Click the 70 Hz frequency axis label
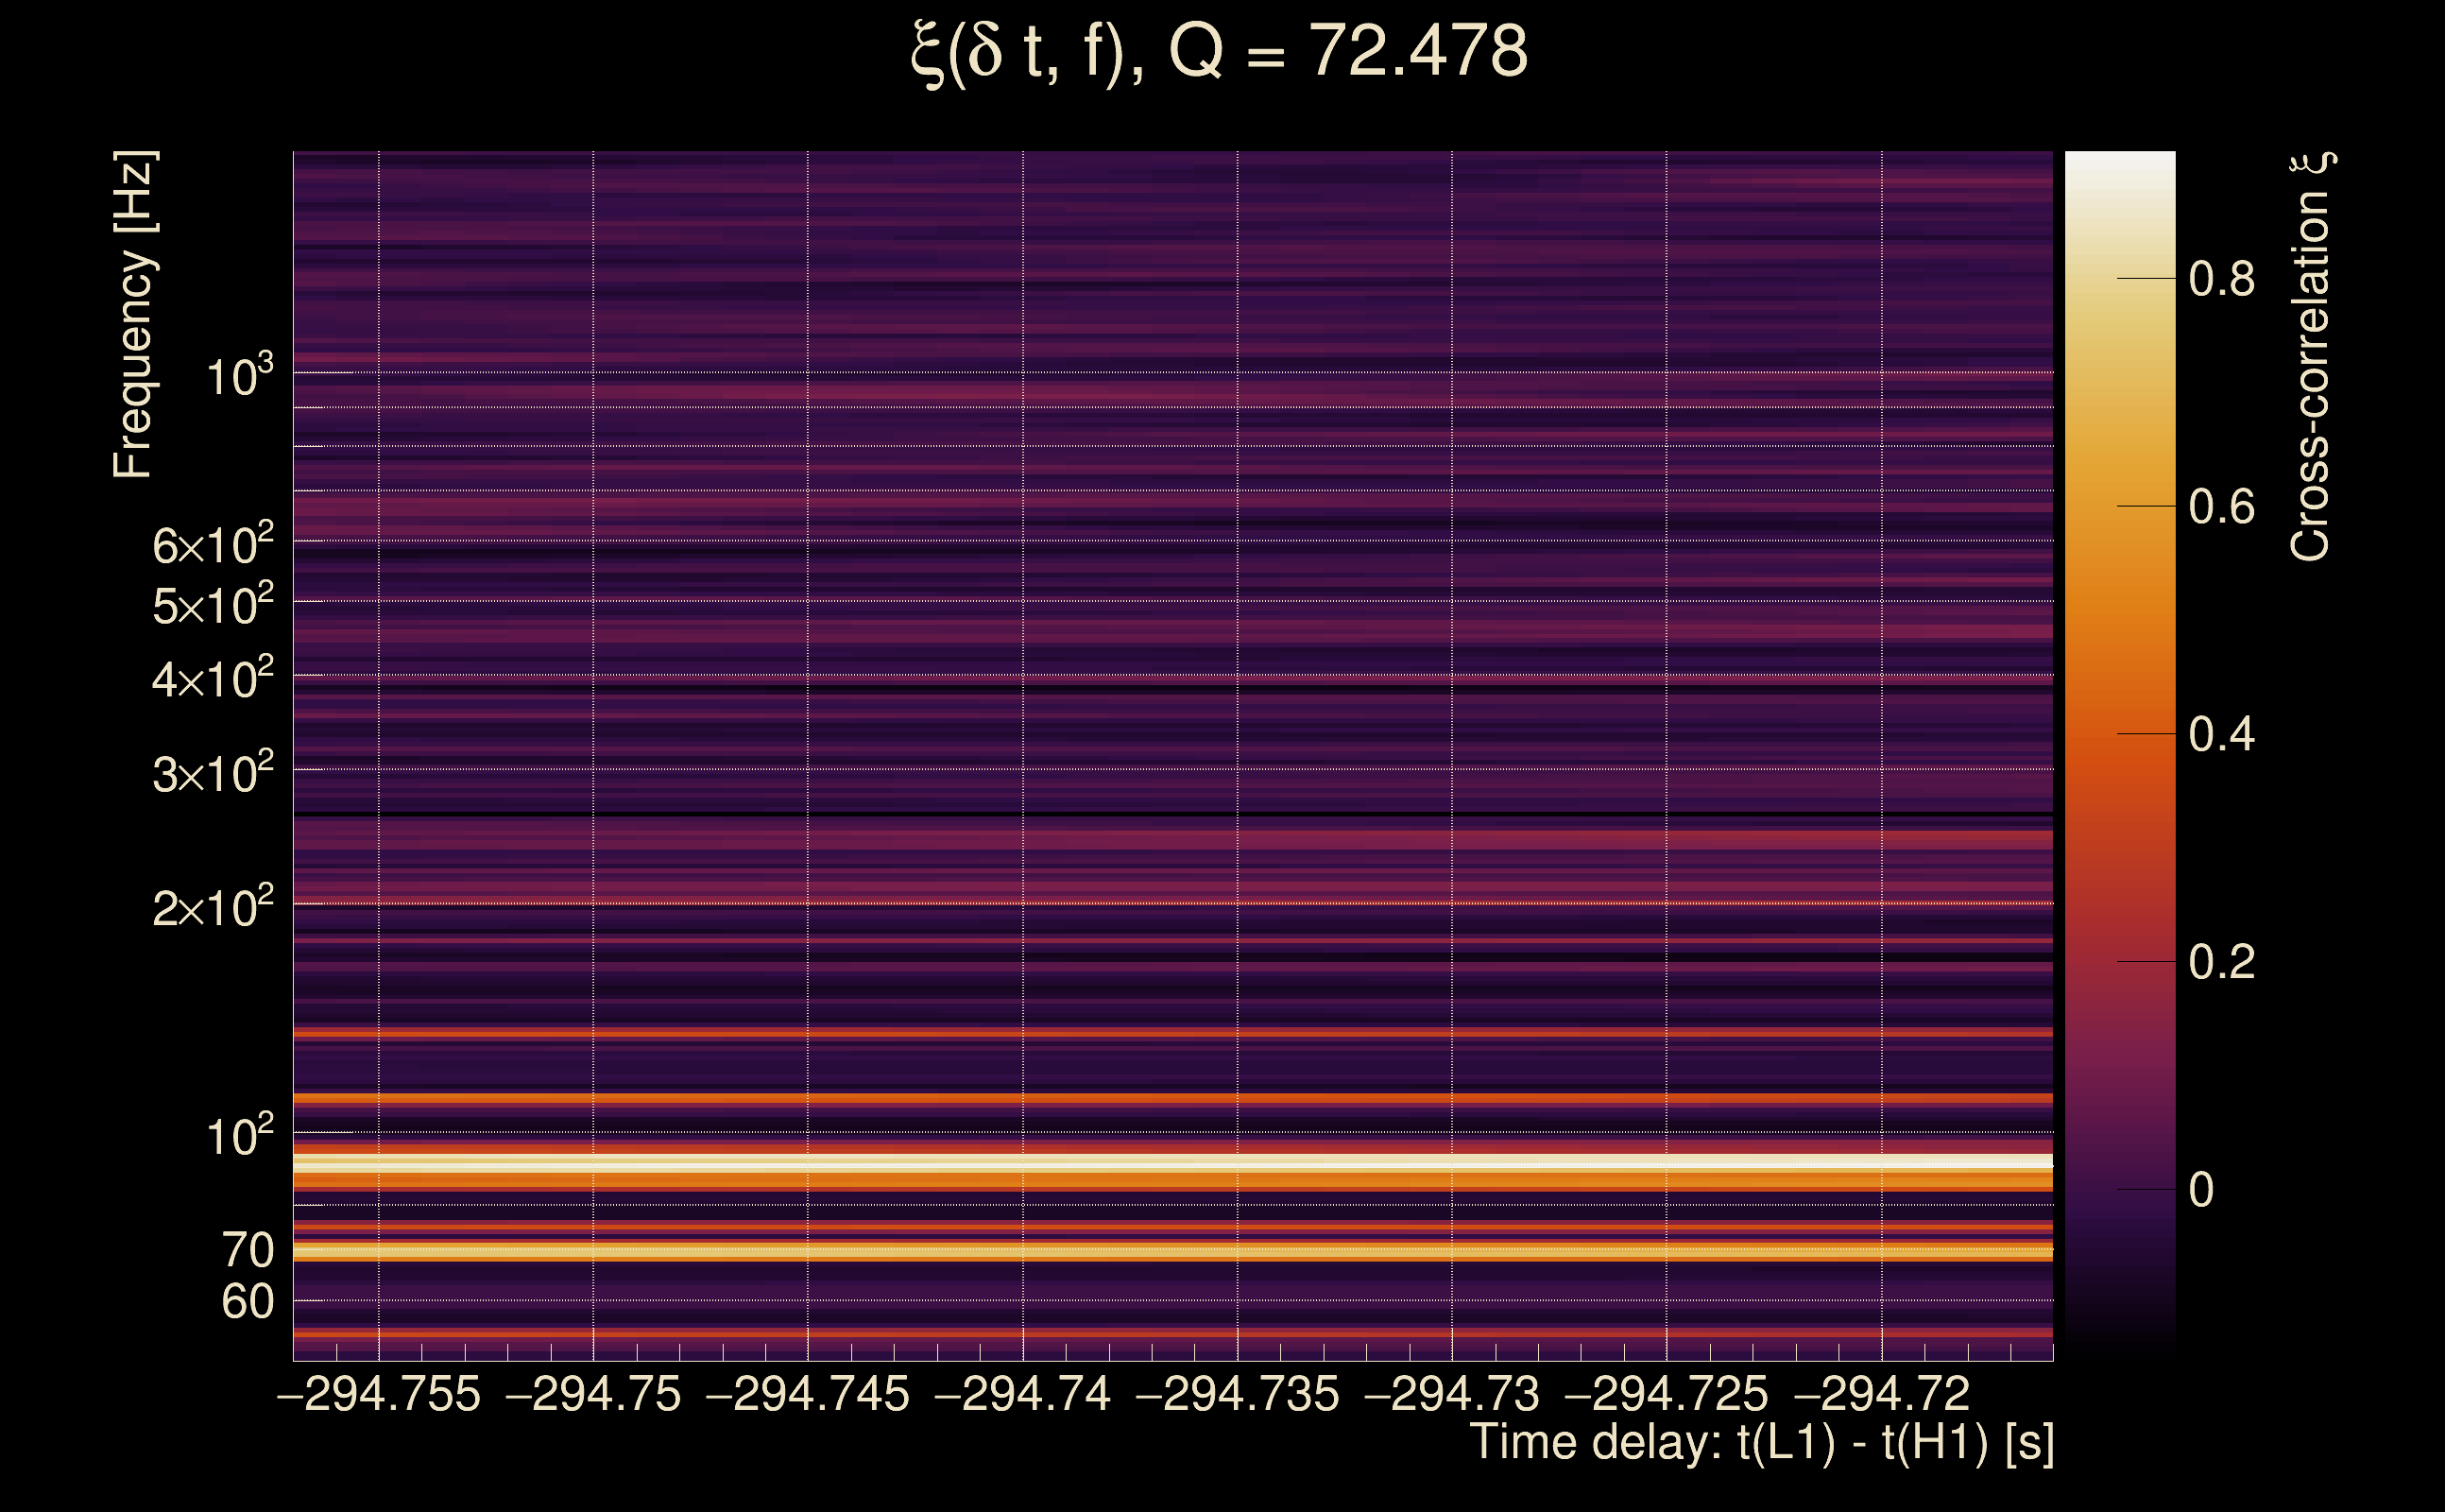2445x1512 pixels. [247, 1251]
